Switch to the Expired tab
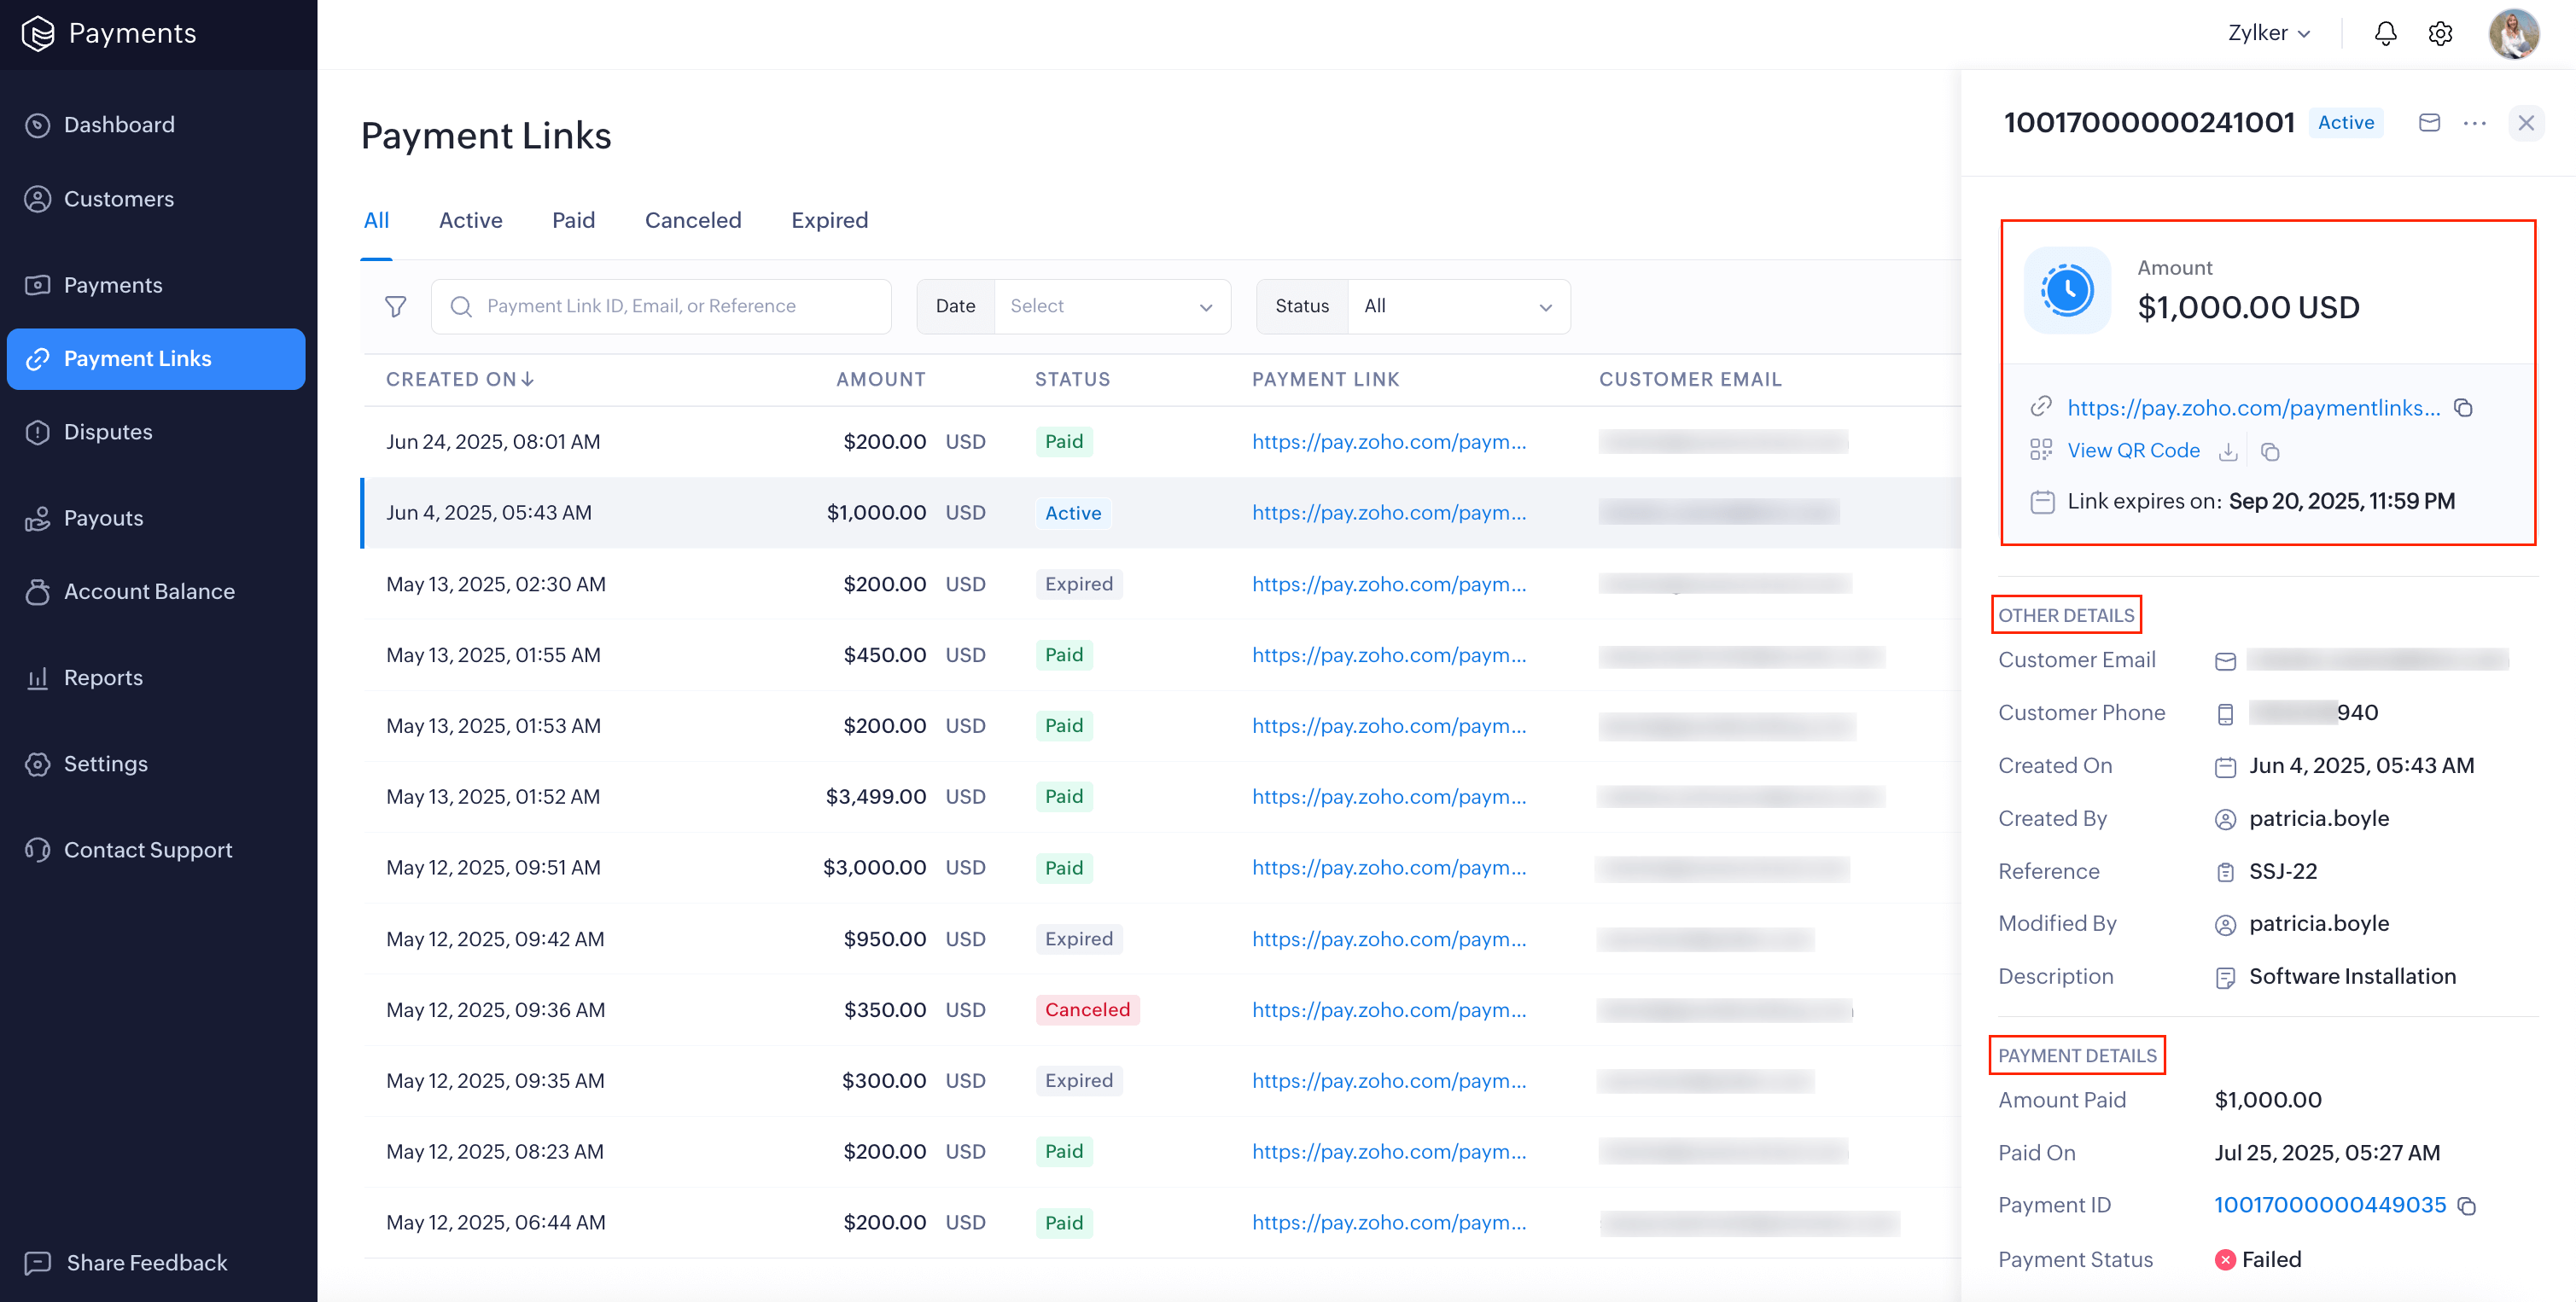The height and width of the screenshot is (1302, 2576). pos(829,221)
